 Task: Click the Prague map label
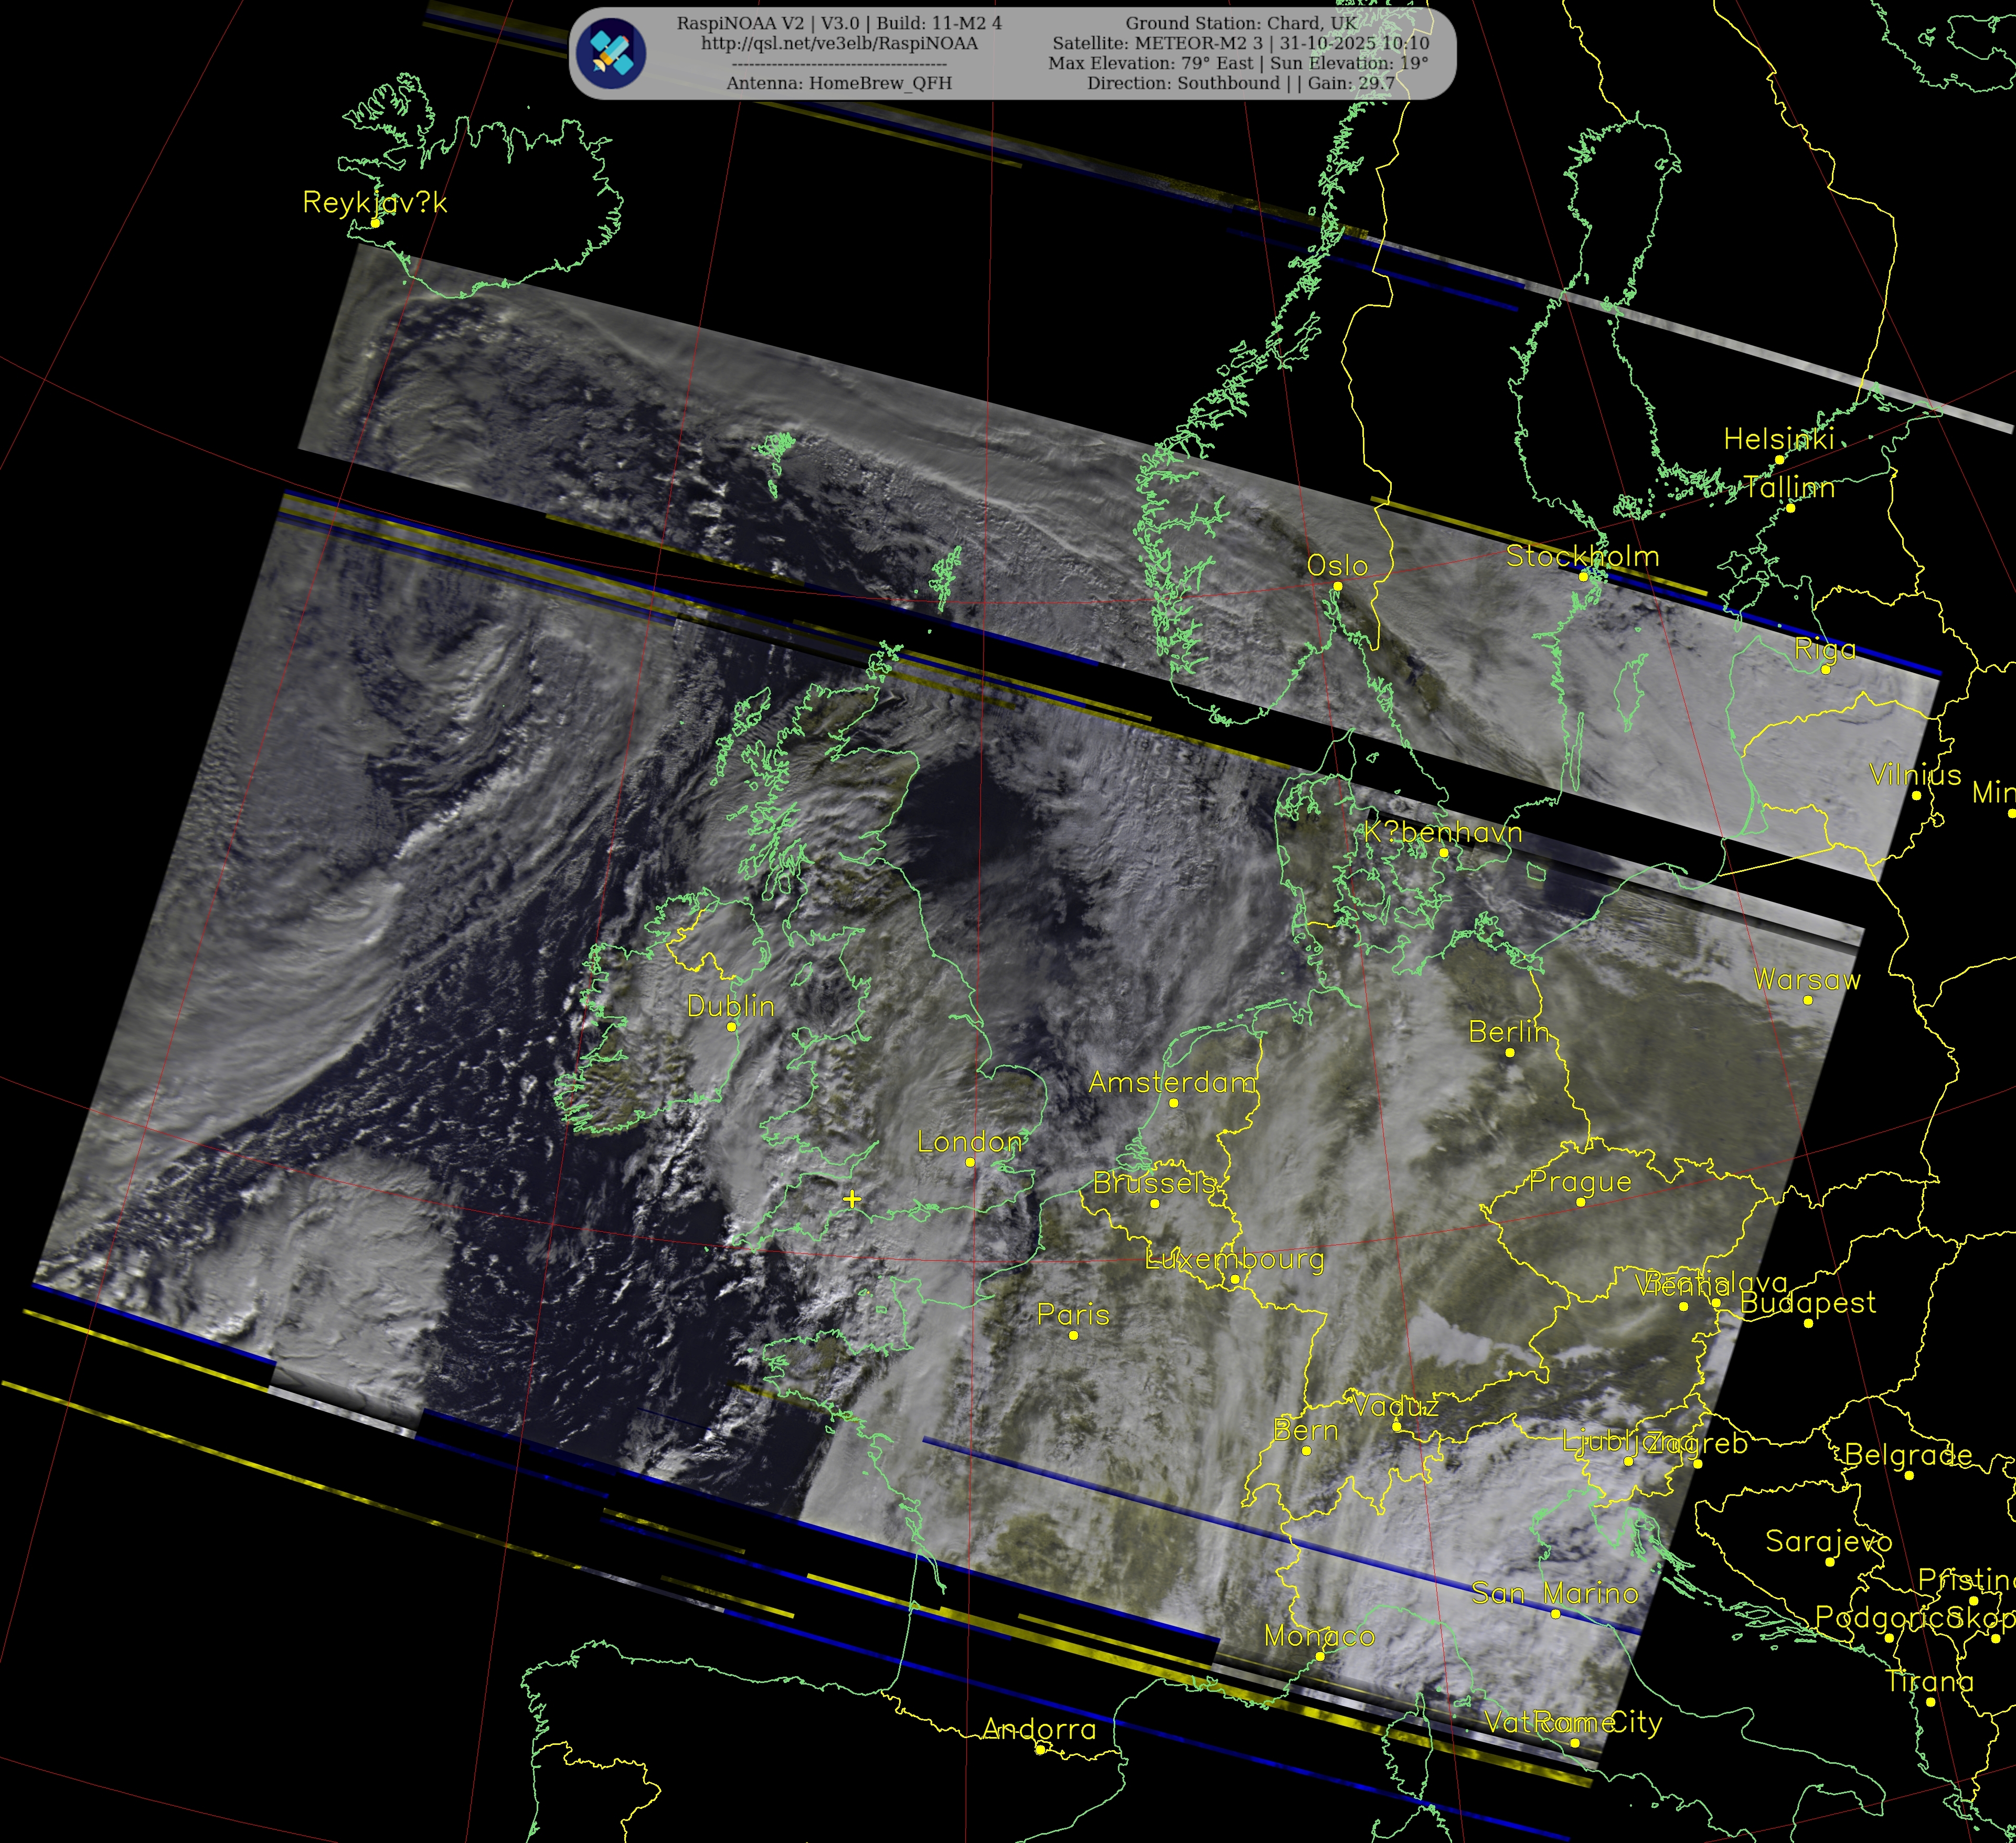1580,1182
